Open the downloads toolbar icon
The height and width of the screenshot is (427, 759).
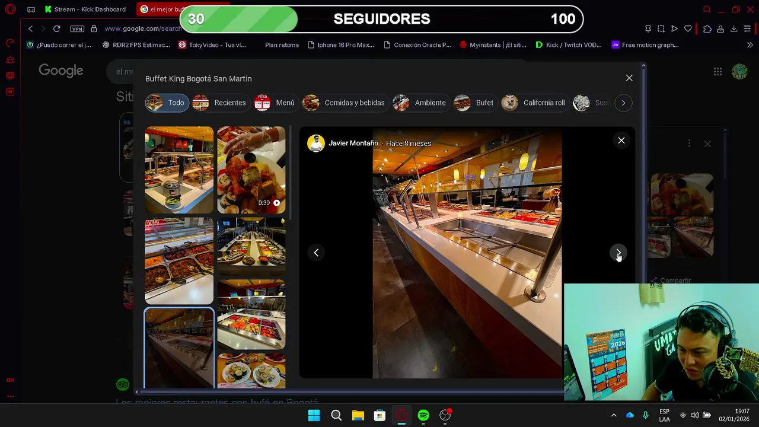(734, 28)
